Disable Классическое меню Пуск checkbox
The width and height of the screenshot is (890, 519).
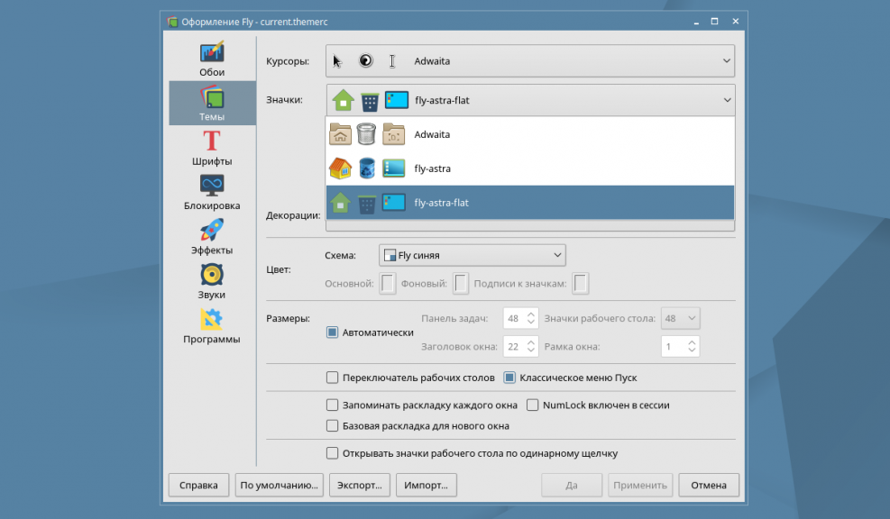pyautogui.click(x=509, y=378)
